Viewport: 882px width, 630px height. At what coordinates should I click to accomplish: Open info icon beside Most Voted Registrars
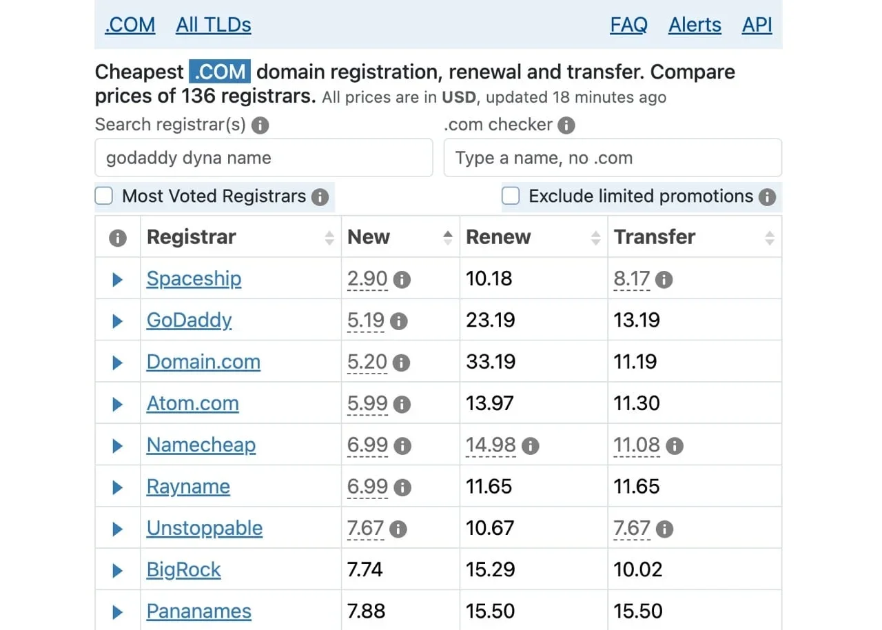[320, 197]
